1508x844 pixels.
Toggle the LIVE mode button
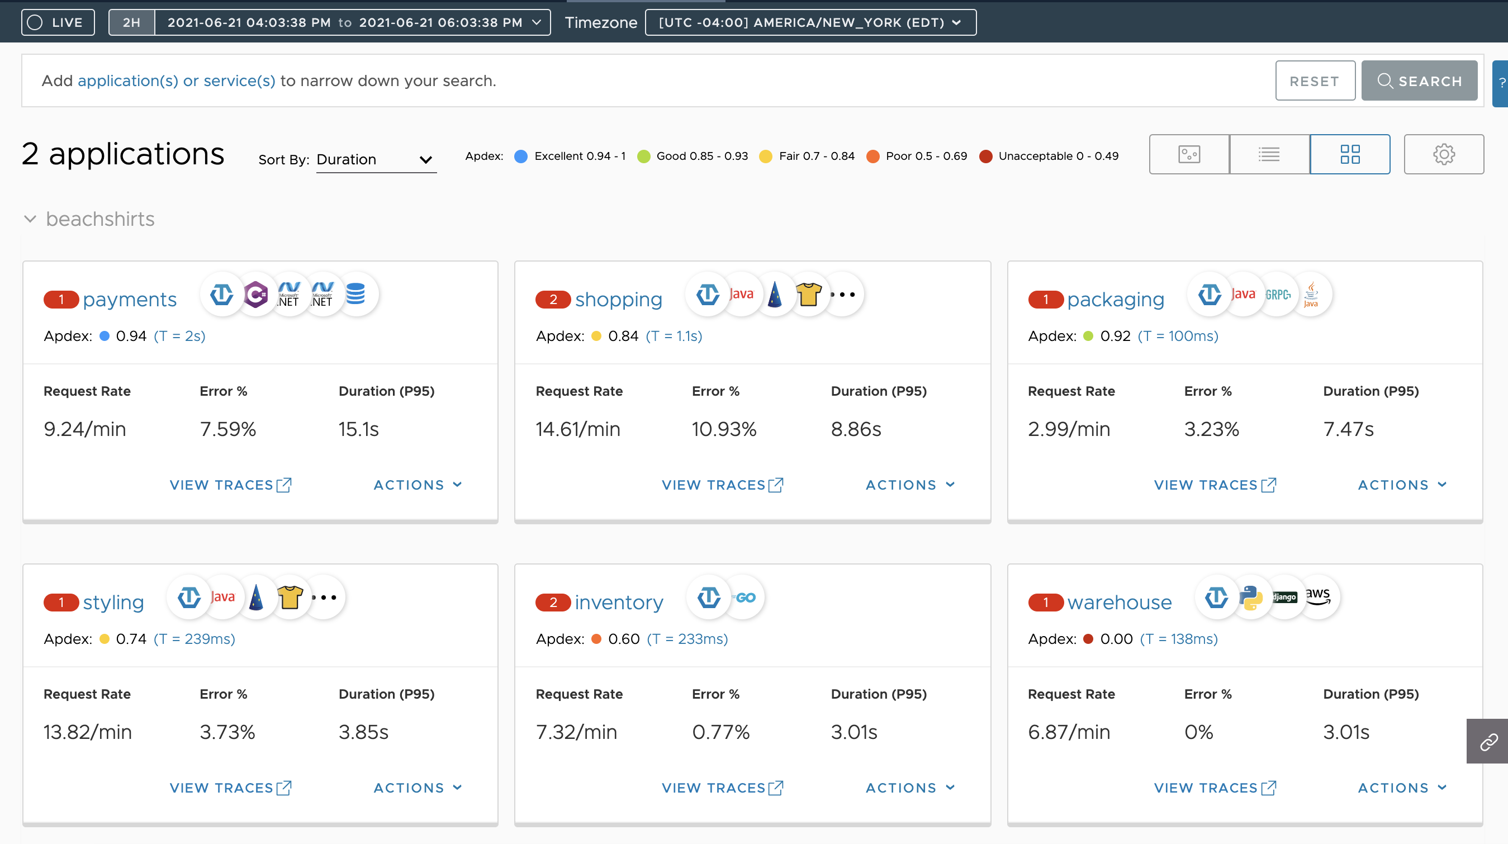58,22
